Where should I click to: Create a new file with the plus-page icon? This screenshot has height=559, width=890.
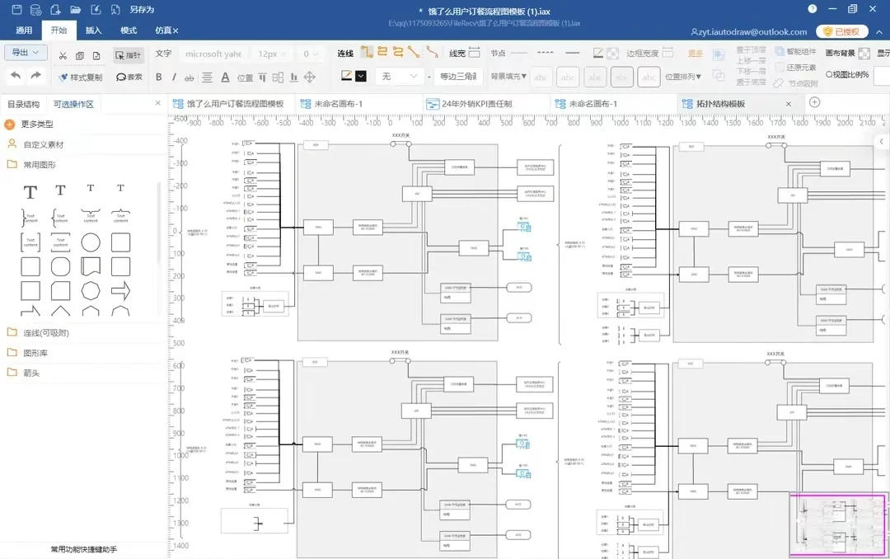tap(55, 10)
